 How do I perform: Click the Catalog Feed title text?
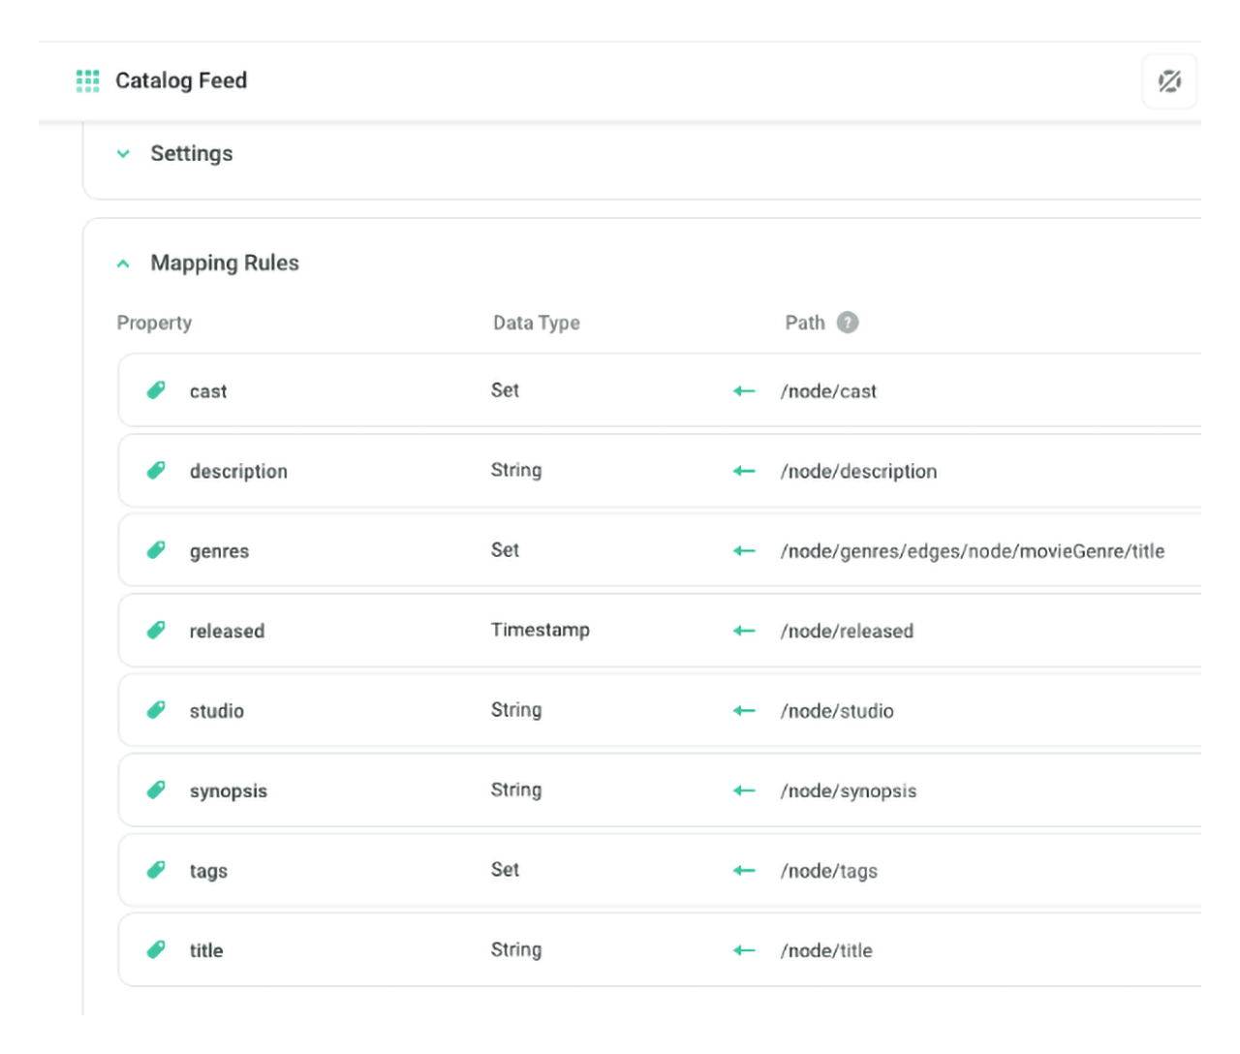181,80
